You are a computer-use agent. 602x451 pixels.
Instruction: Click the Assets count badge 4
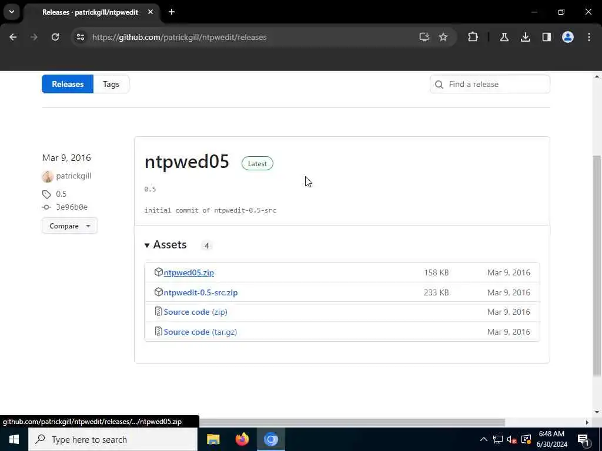(x=206, y=246)
